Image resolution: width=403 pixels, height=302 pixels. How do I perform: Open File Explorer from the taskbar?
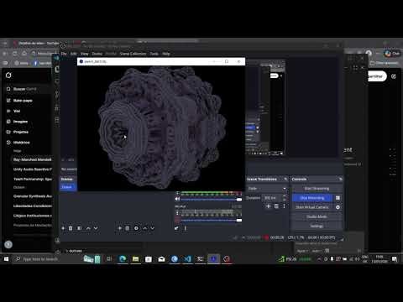pos(135,259)
